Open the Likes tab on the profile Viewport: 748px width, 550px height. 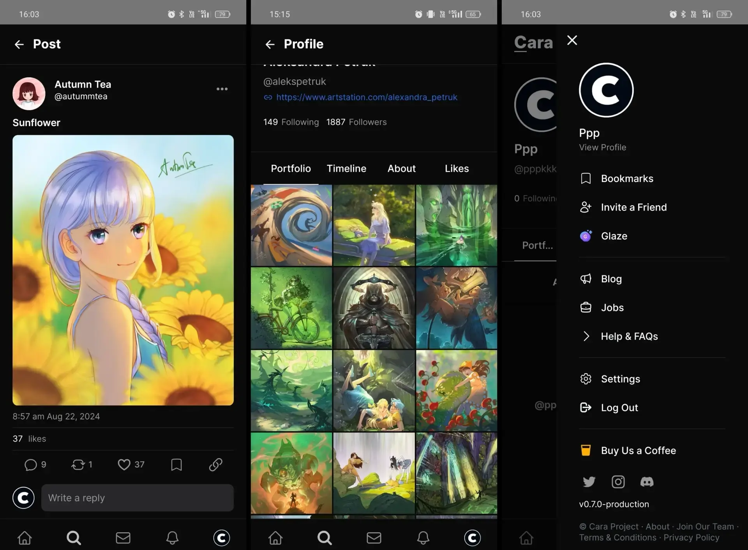(x=457, y=169)
